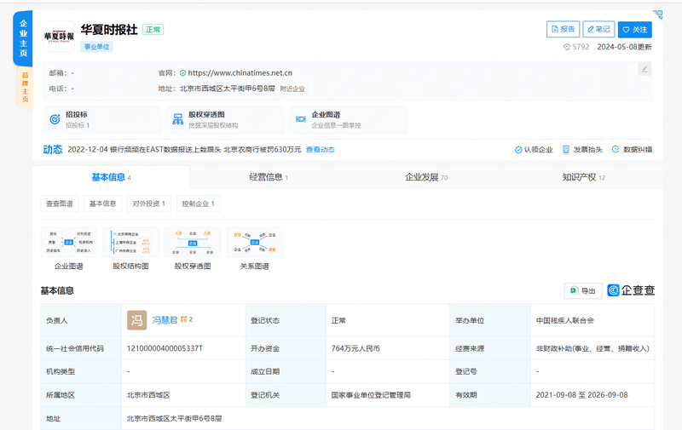Click the 企查查 logo
This screenshot has height=430, width=682.
tap(631, 290)
